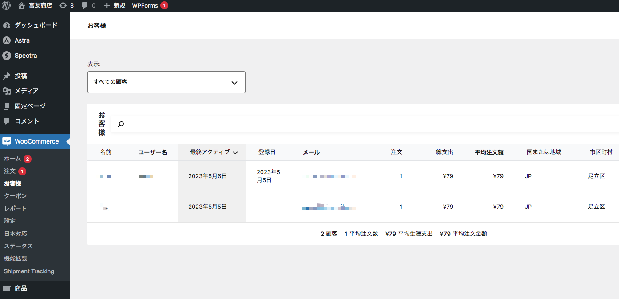Open ステータス submenu link
Screen dimensions: 619x299
pos(18,246)
